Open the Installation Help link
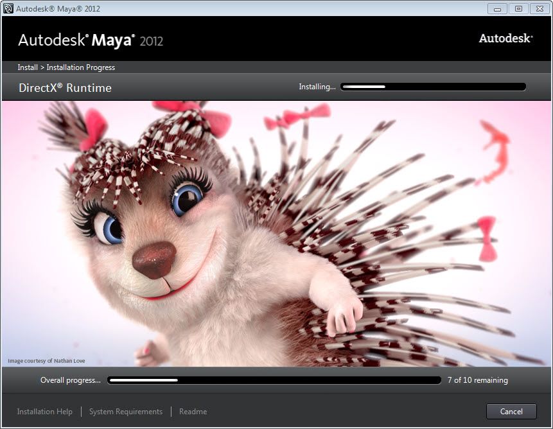Viewport: 553px width, 429px height. click(45, 412)
